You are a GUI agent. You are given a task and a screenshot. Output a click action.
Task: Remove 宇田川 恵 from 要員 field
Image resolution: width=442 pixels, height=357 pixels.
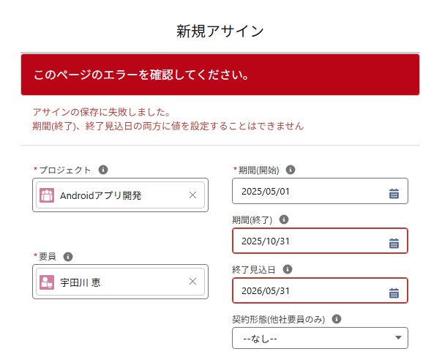[x=192, y=282]
